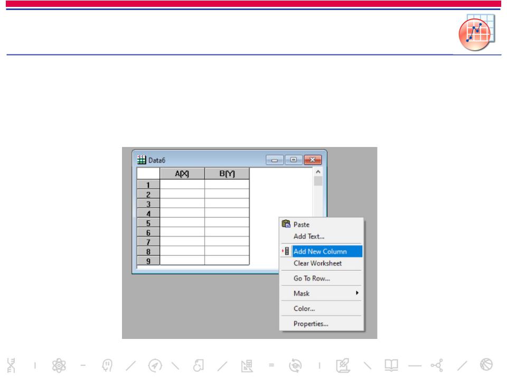Click the network nodes footer icon
Viewport: 507px width, 377px height.
pyautogui.click(x=437, y=365)
